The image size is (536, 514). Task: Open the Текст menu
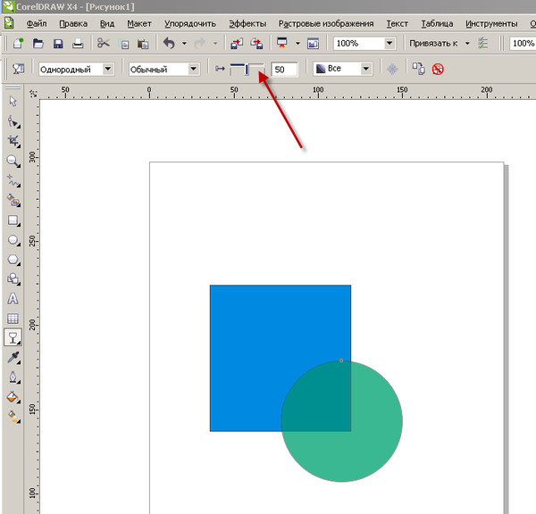pos(397,23)
